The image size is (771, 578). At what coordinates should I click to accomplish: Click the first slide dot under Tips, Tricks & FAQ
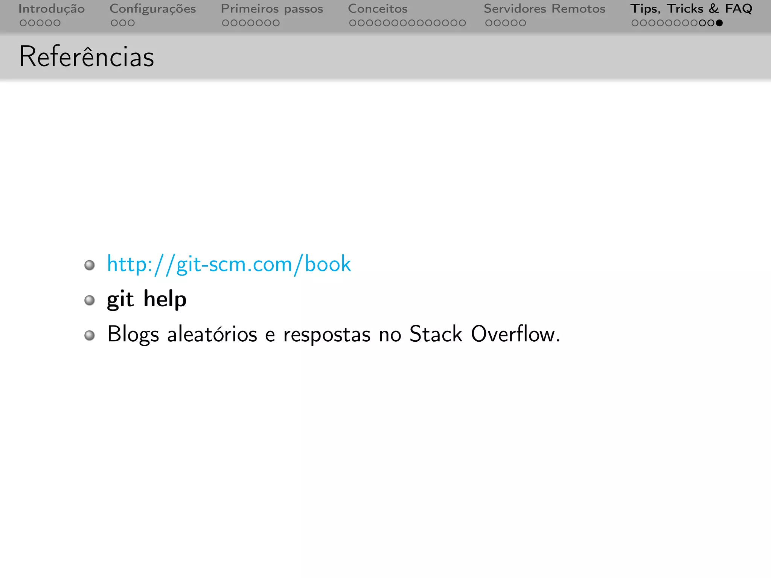point(635,23)
